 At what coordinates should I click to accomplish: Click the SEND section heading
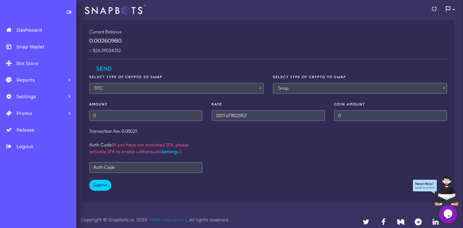[104, 69]
